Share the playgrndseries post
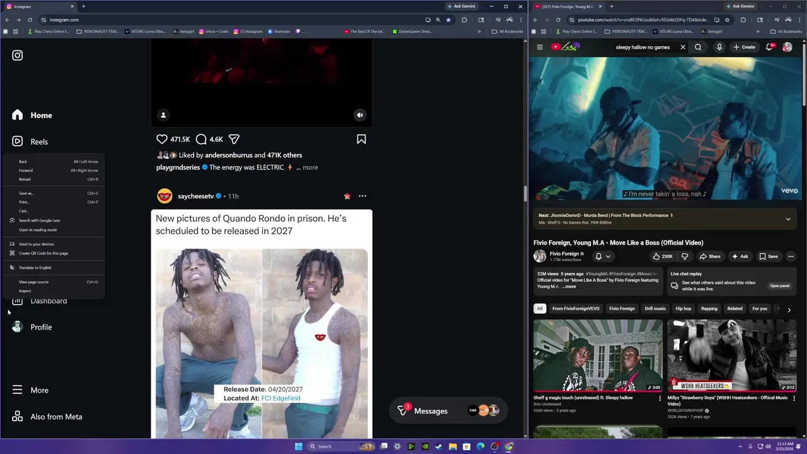Image resolution: width=807 pixels, height=454 pixels. point(234,139)
